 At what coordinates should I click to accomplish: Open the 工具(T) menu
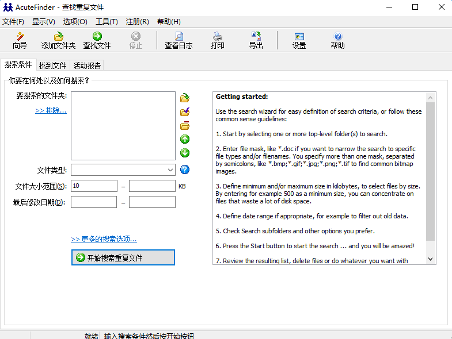pyautogui.click(x=107, y=22)
